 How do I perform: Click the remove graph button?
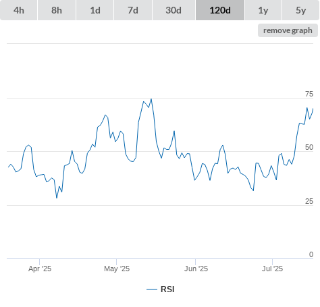coord(288,30)
